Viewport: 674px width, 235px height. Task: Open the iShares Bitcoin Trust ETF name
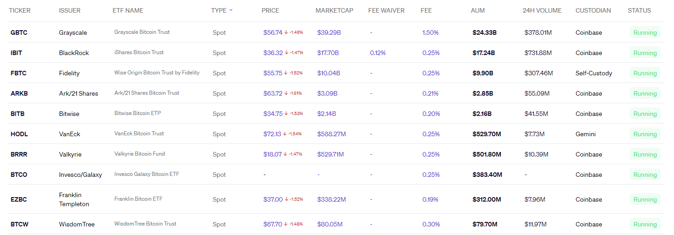(x=139, y=52)
